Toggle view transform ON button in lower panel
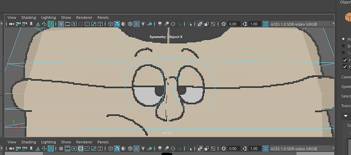This screenshot has width=351, height=155. (x=265, y=149)
